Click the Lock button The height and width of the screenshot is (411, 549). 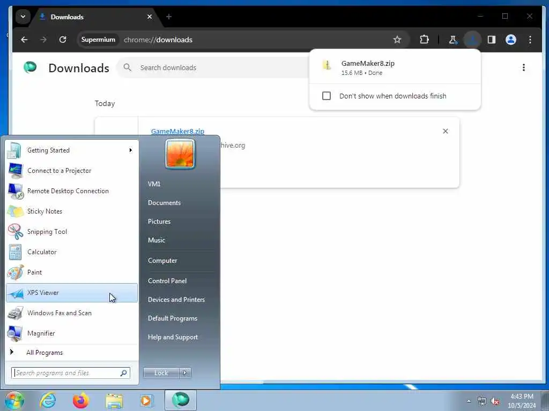click(x=161, y=373)
